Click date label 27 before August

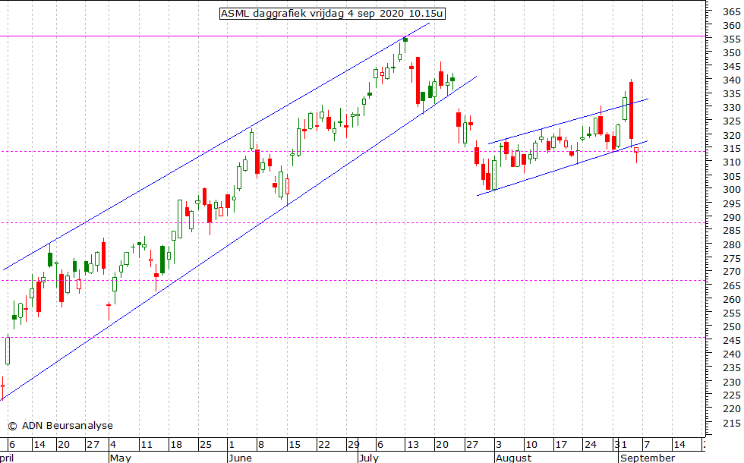(472, 445)
